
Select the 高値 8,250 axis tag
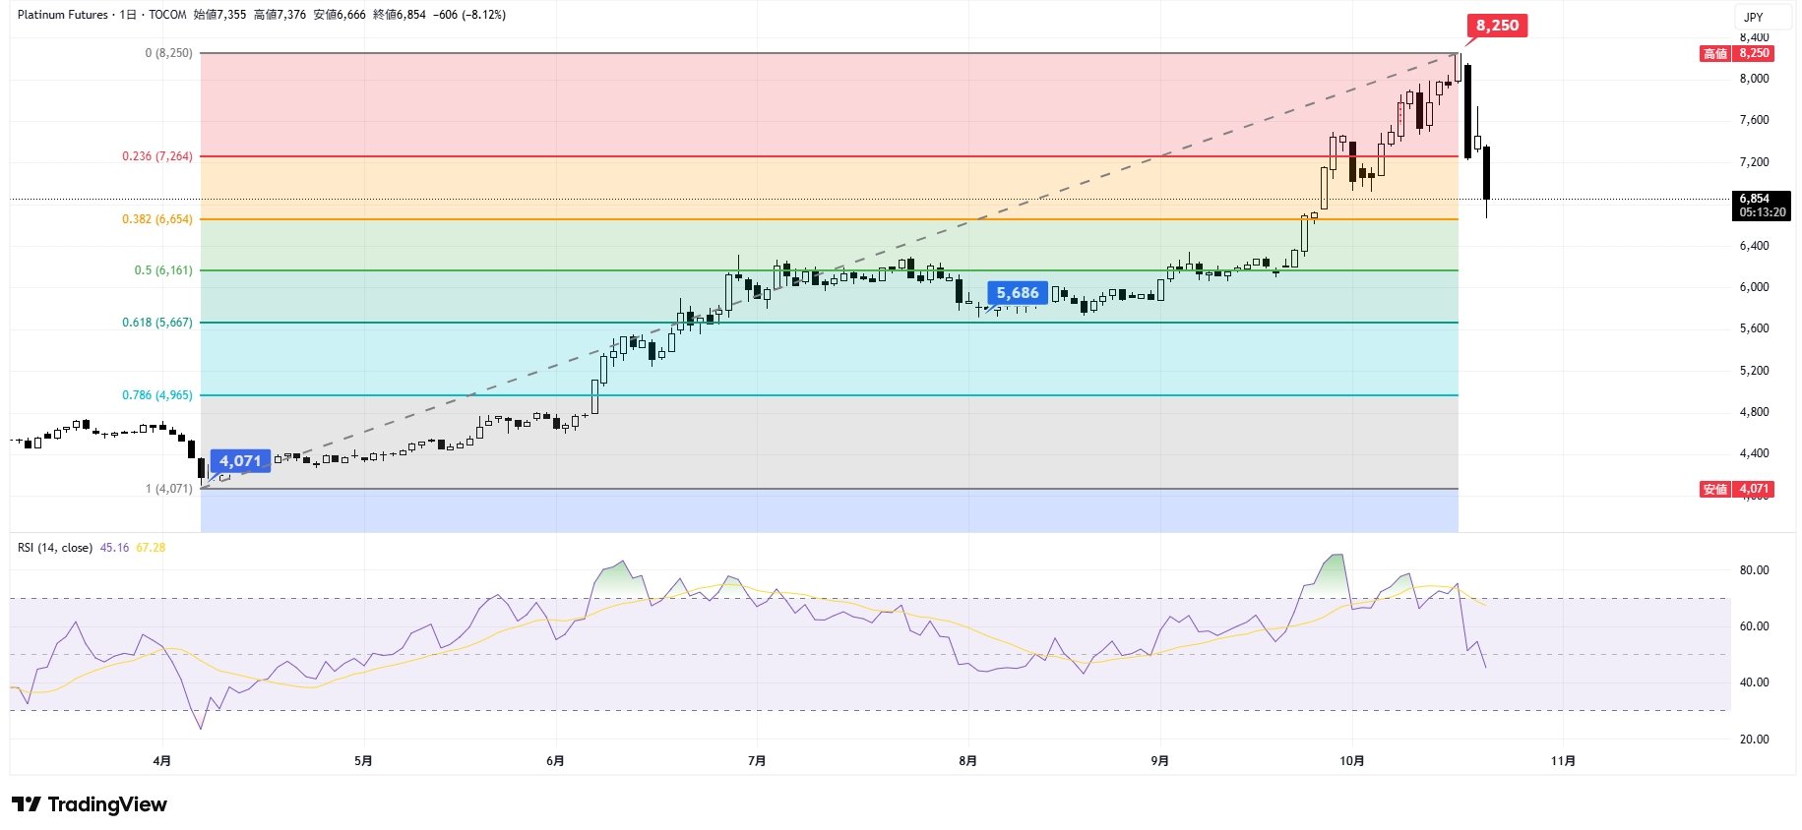pyautogui.click(x=1737, y=54)
